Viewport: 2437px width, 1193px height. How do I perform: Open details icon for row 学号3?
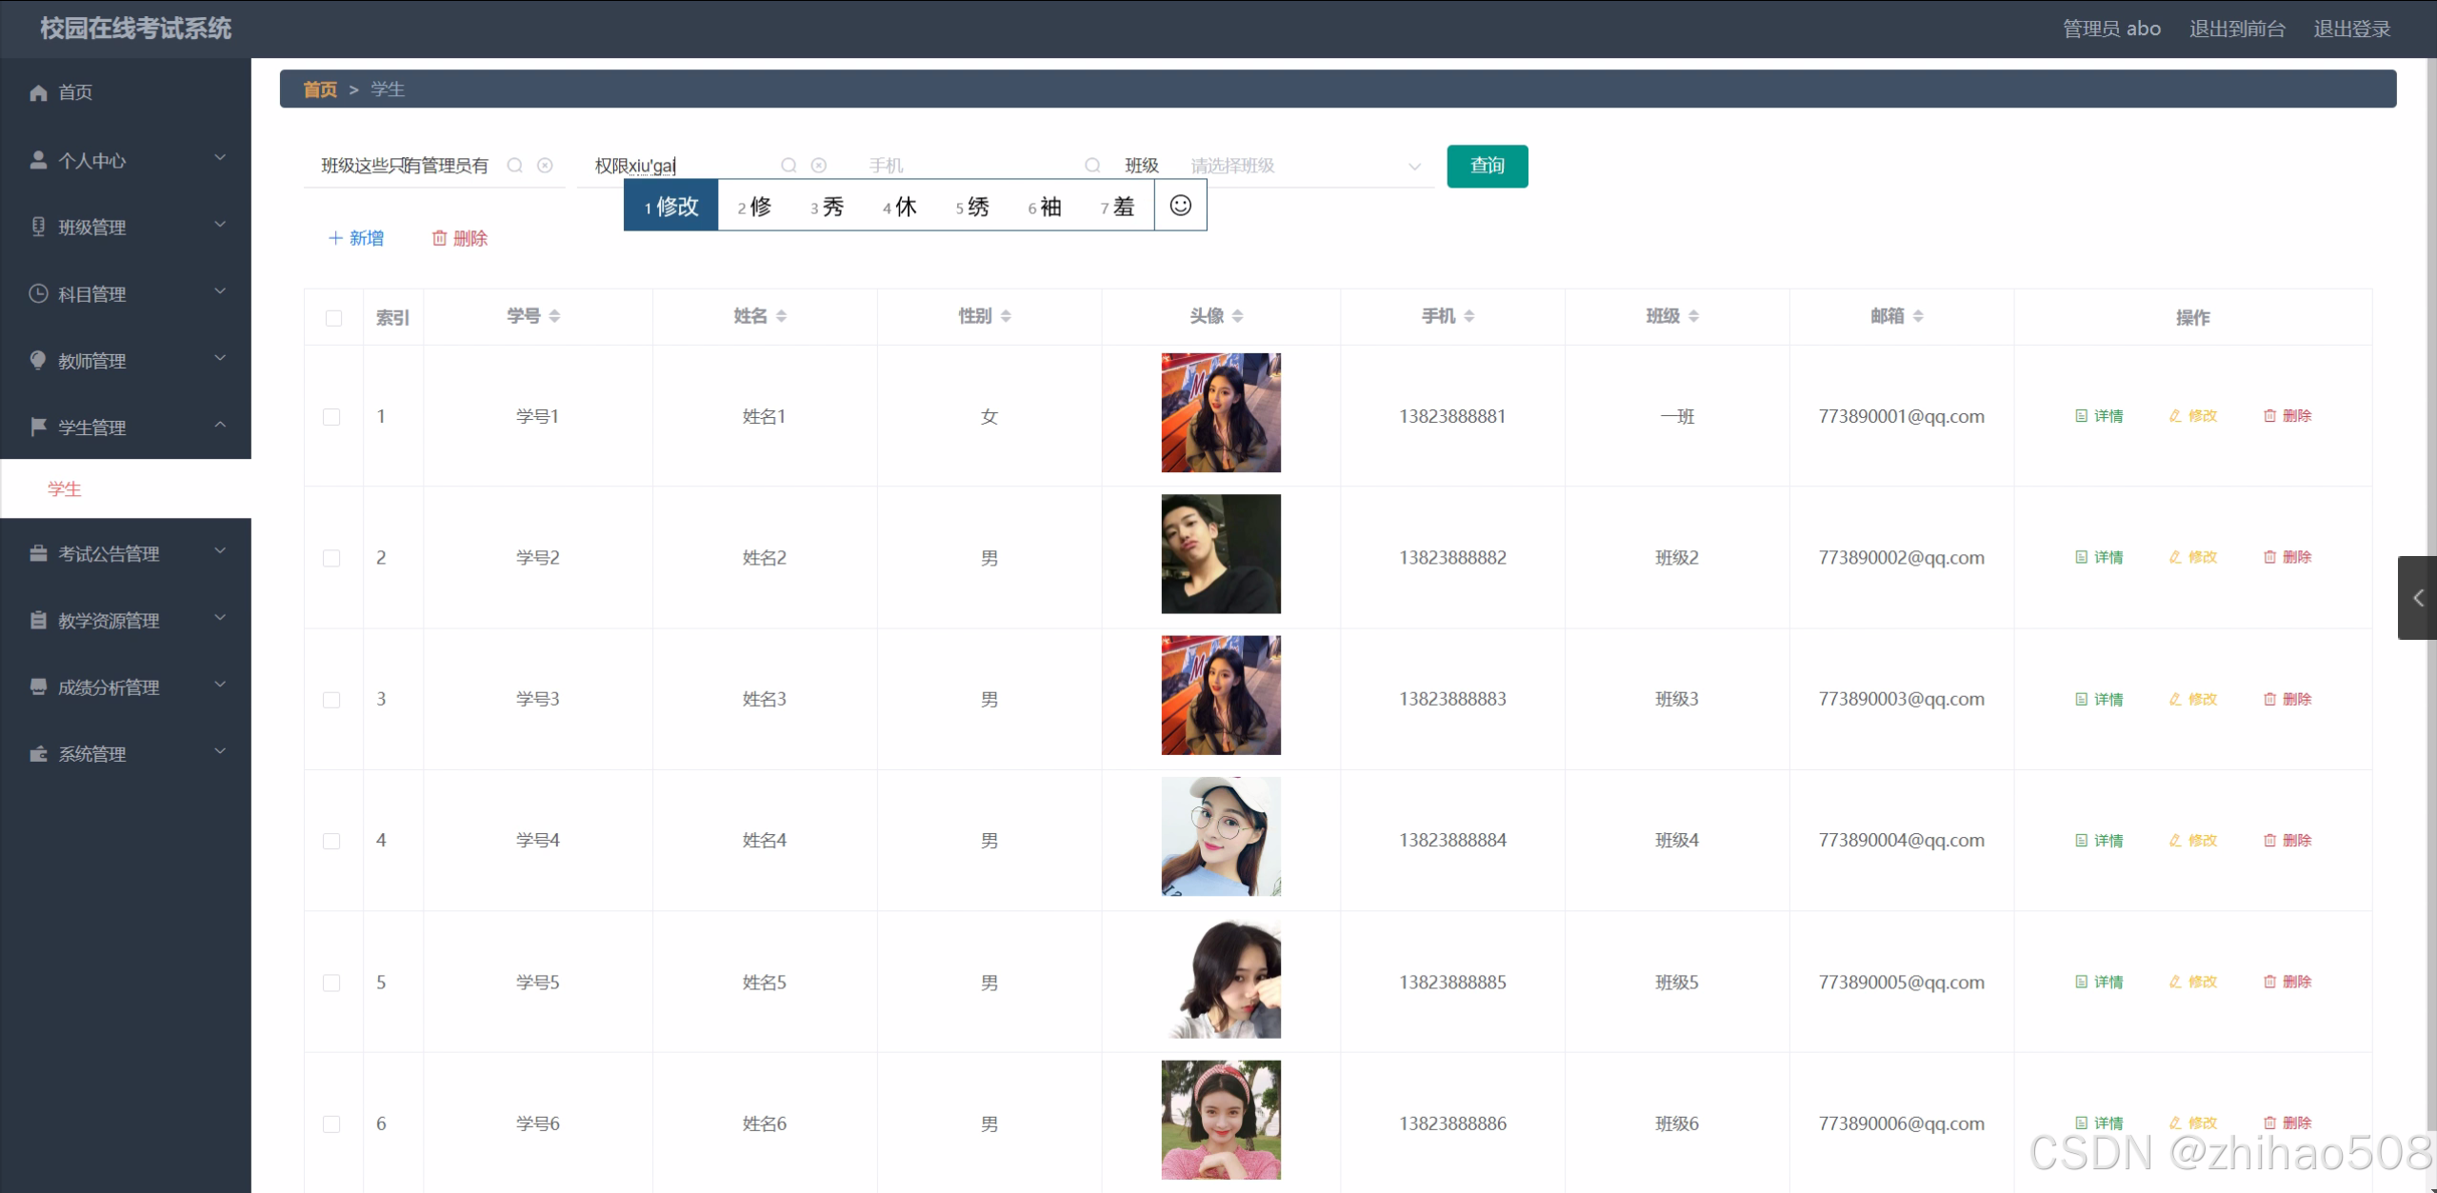pyautogui.click(x=2081, y=699)
